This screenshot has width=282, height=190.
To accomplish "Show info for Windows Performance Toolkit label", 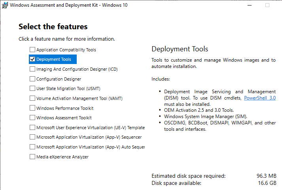I will coord(65,108).
